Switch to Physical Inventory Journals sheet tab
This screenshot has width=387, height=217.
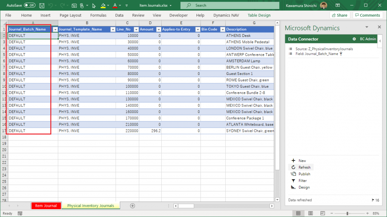click(91, 206)
